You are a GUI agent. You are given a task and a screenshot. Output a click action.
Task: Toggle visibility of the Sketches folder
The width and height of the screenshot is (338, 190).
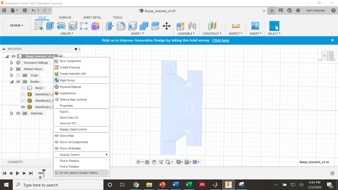tap(18, 113)
